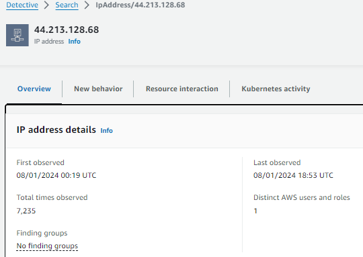Click the IP address details panel heading
The height and width of the screenshot is (257, 363).
(x=56, y=130)
